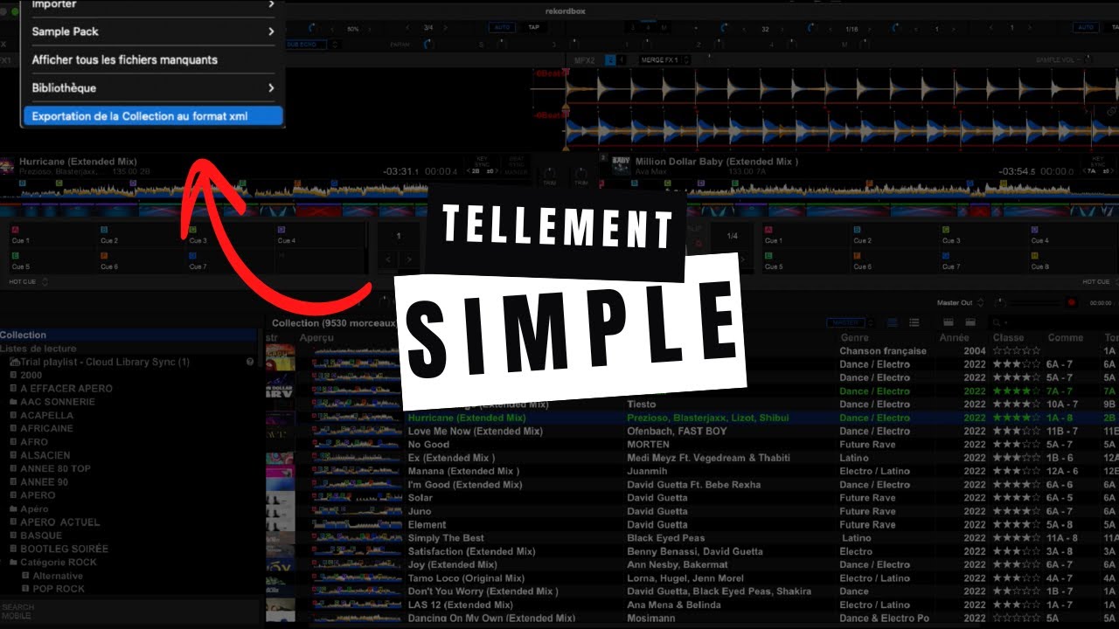Click the help icon beside Trial playlist
The width and height of the screenshot is (1119, 629).
click(x=250, y=362)
